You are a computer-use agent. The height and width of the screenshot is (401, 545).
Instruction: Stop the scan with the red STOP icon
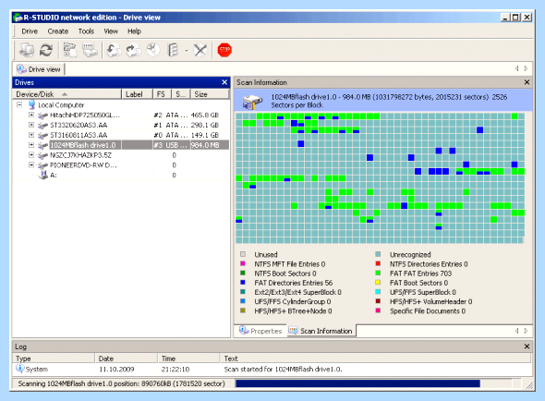(x=224, y=50)
